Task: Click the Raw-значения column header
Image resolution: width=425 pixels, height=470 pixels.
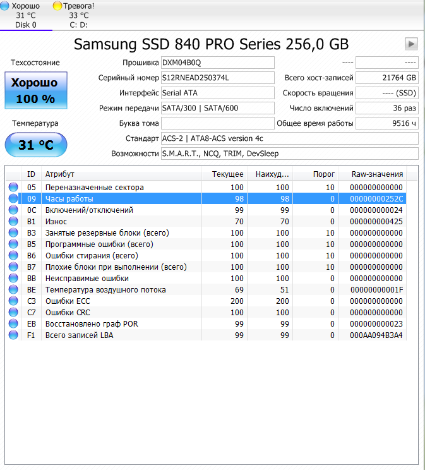Action: [x=373, y=174]
